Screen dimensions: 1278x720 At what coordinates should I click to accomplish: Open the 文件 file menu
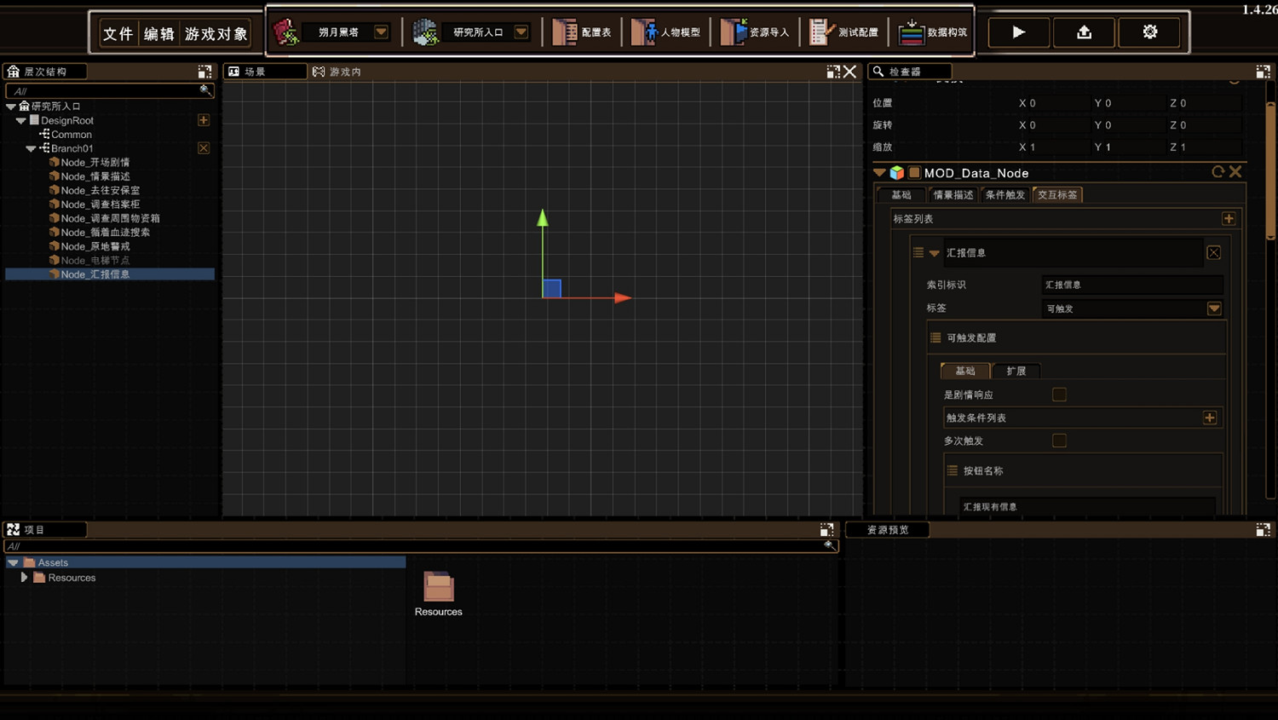click(118, 33)
